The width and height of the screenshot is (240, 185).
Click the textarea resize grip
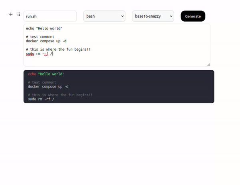[208, 65]
